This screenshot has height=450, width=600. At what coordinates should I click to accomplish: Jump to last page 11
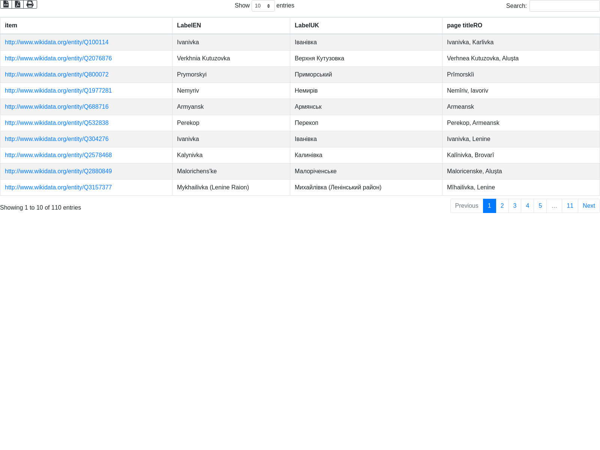coord(570,206)
